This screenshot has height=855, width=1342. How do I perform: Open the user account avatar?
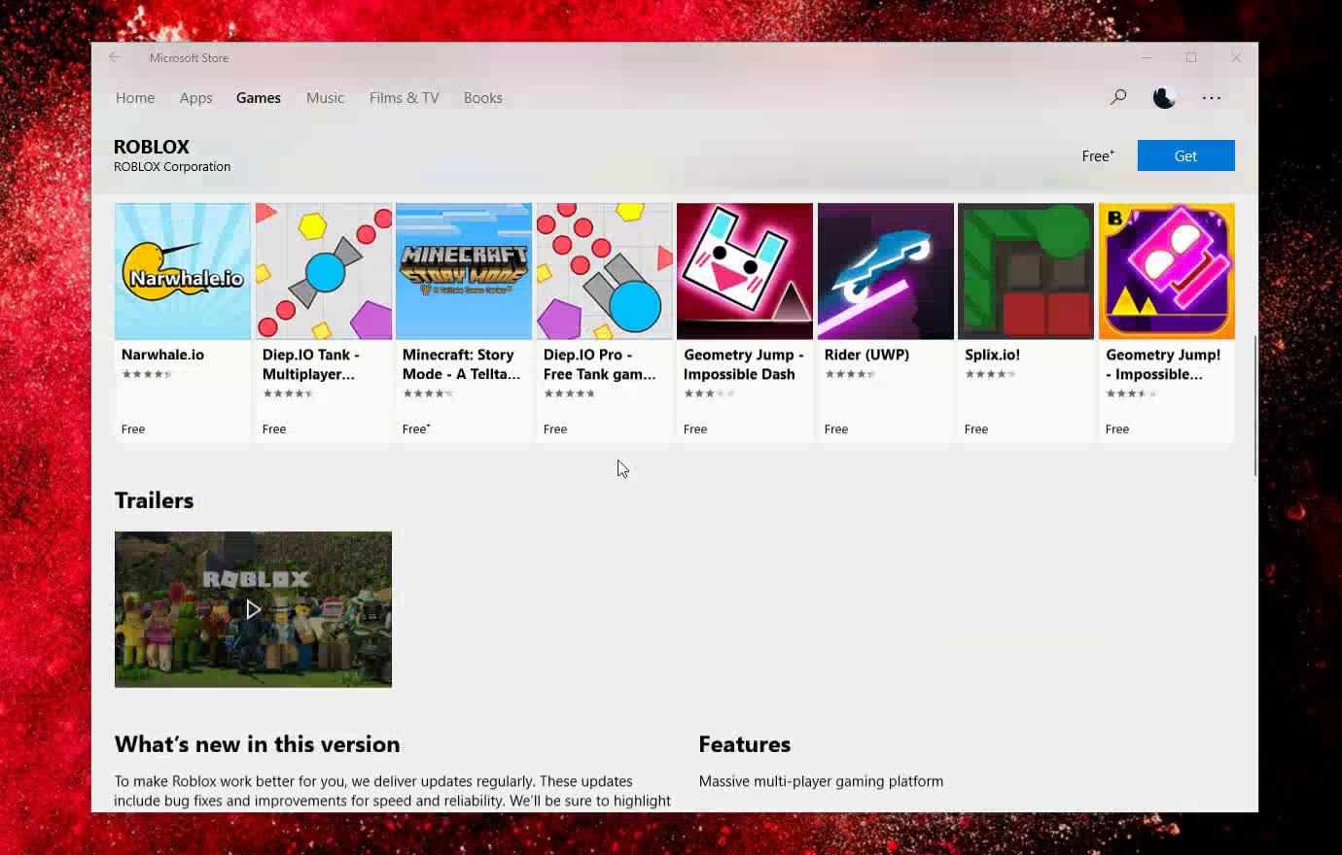point(1164,97)
